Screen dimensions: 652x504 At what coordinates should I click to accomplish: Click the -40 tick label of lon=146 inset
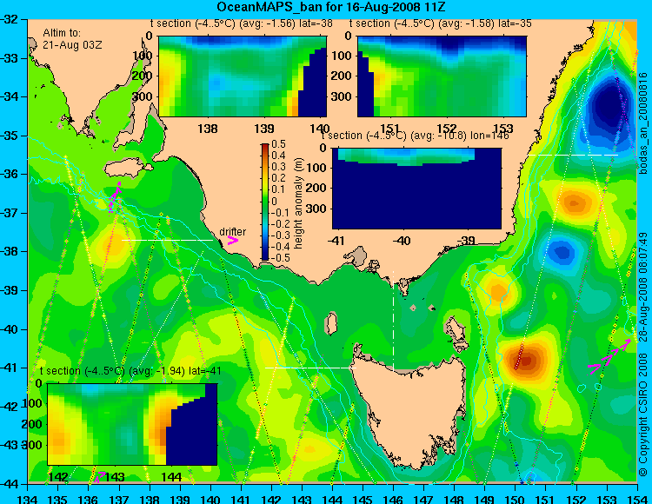point(403,241)
